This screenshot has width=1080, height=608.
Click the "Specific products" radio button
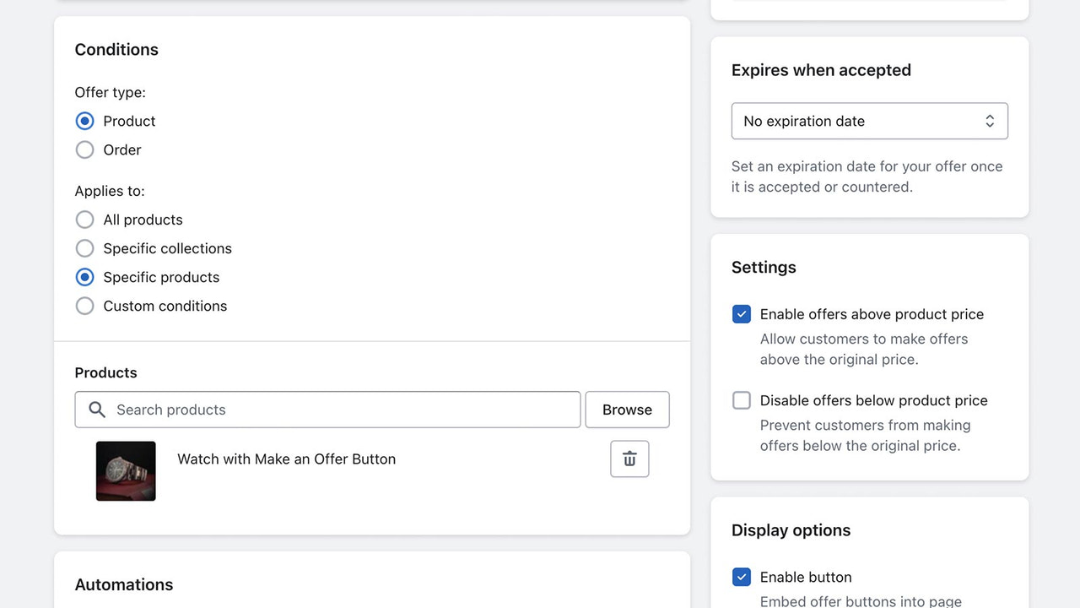pos(84,277)
